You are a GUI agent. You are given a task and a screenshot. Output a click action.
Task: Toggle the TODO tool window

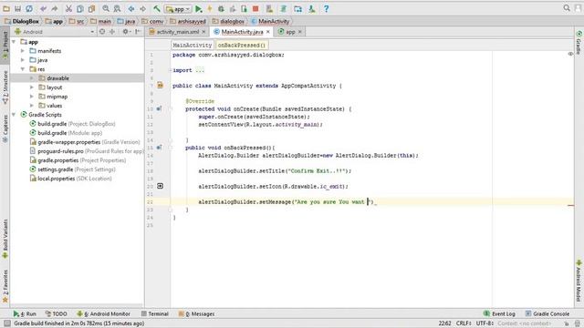(x=56, y=313)
